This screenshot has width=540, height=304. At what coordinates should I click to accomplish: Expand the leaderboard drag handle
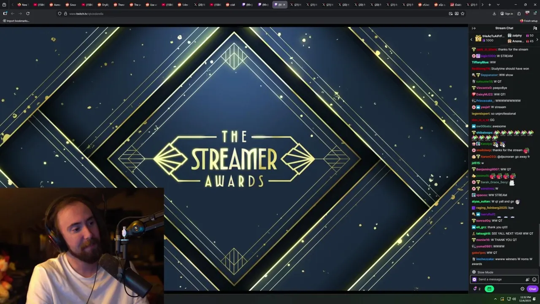click(x=504, y=45)
